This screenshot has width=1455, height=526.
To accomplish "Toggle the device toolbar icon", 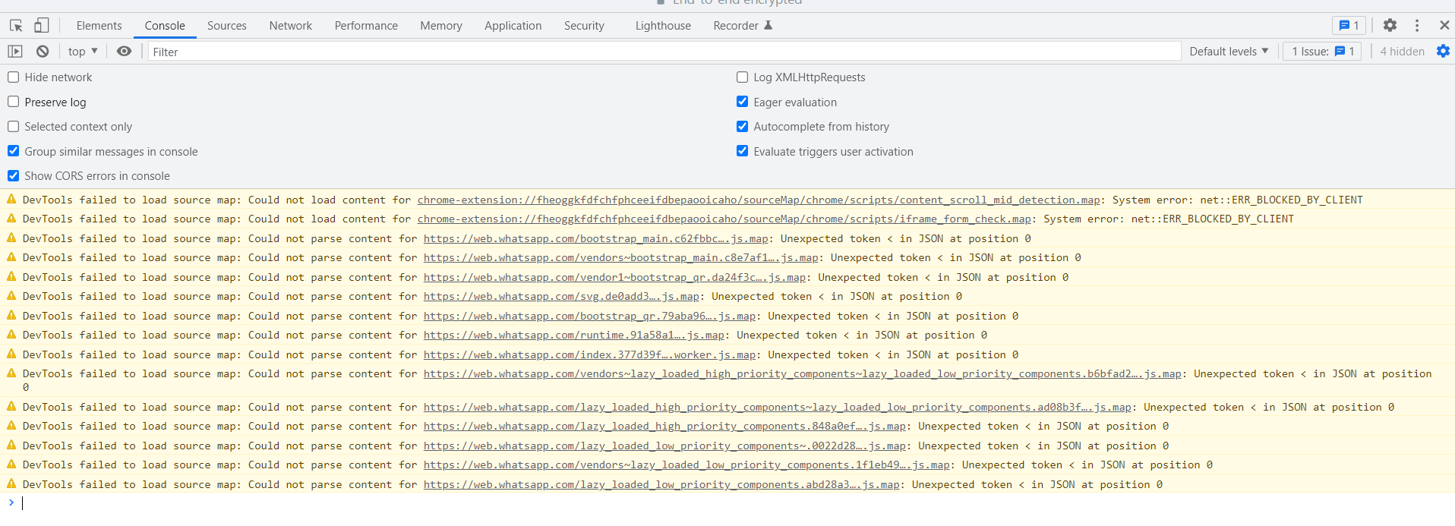I will [42, 26].
